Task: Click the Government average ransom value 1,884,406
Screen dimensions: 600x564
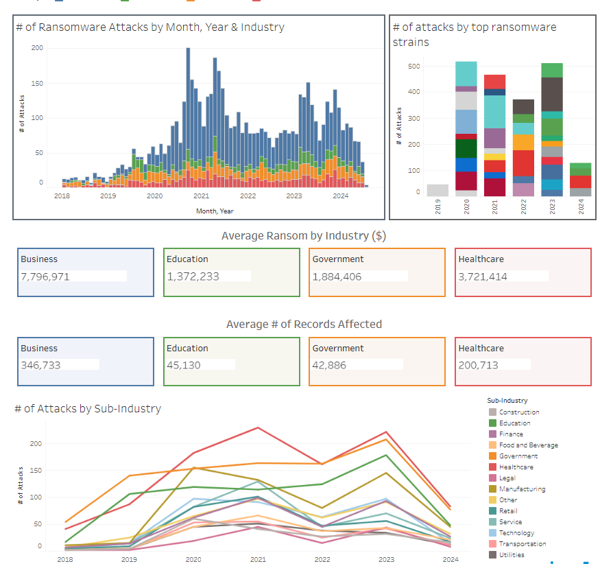Action: point(337,277)
